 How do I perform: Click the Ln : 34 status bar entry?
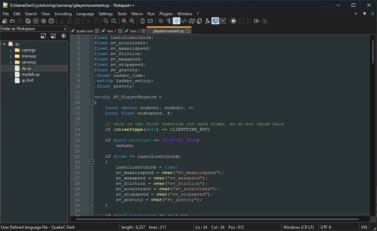201,227
